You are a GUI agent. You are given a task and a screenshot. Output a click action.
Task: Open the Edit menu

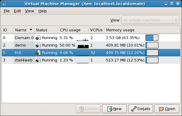click(x=17, y=11)
